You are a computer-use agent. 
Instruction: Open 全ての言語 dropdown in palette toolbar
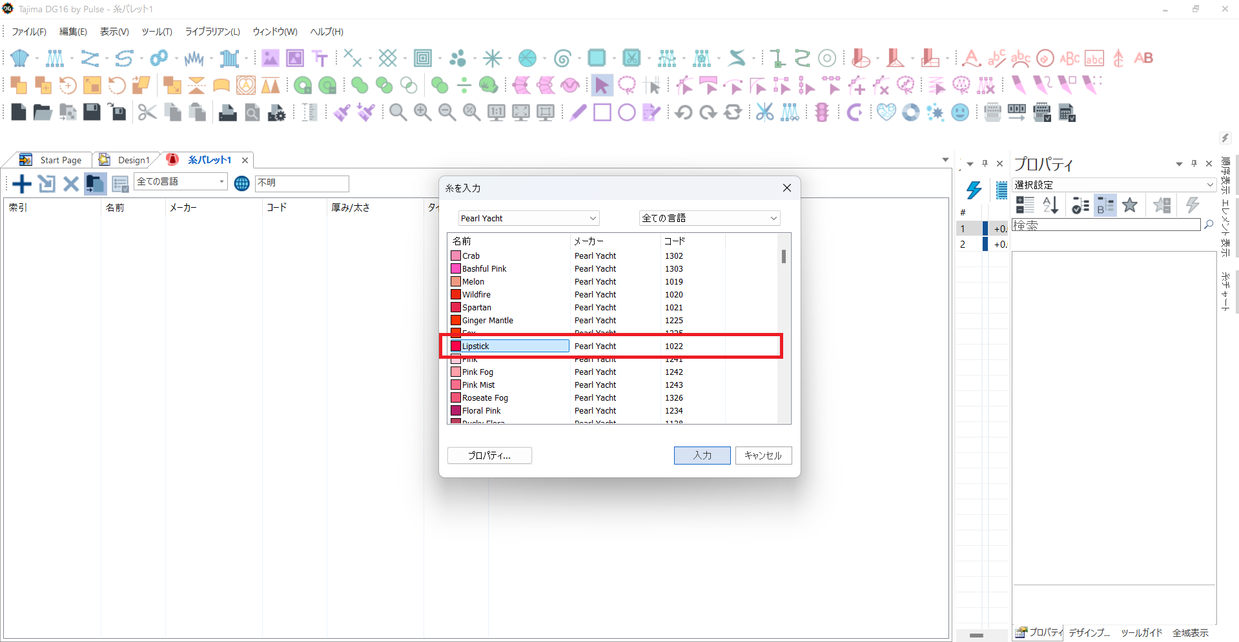tap(181, 182)
